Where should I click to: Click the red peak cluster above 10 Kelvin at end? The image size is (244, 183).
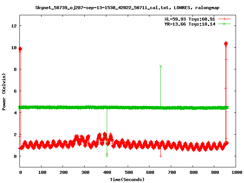[226, 44]
